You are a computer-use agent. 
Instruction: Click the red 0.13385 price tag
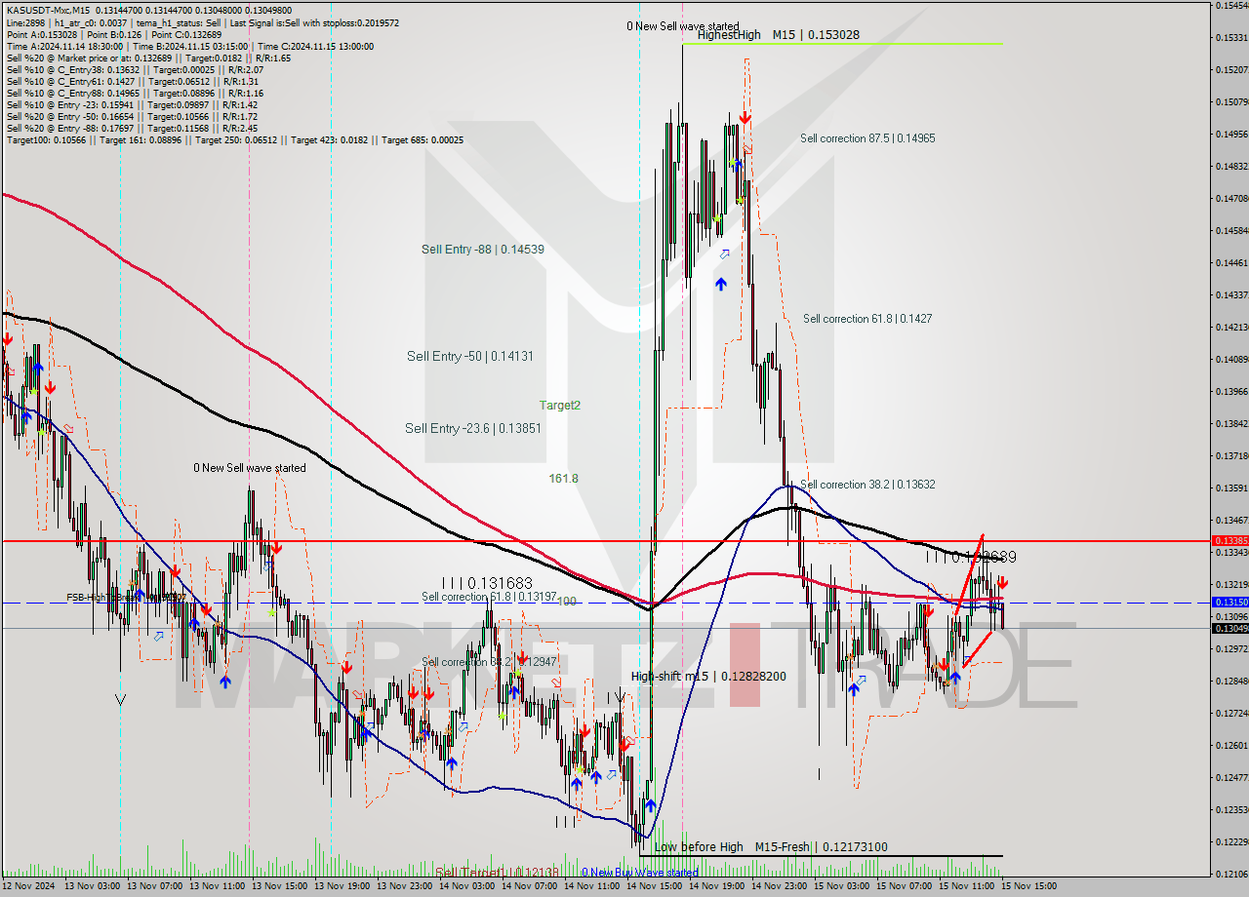pos(1229,540)
